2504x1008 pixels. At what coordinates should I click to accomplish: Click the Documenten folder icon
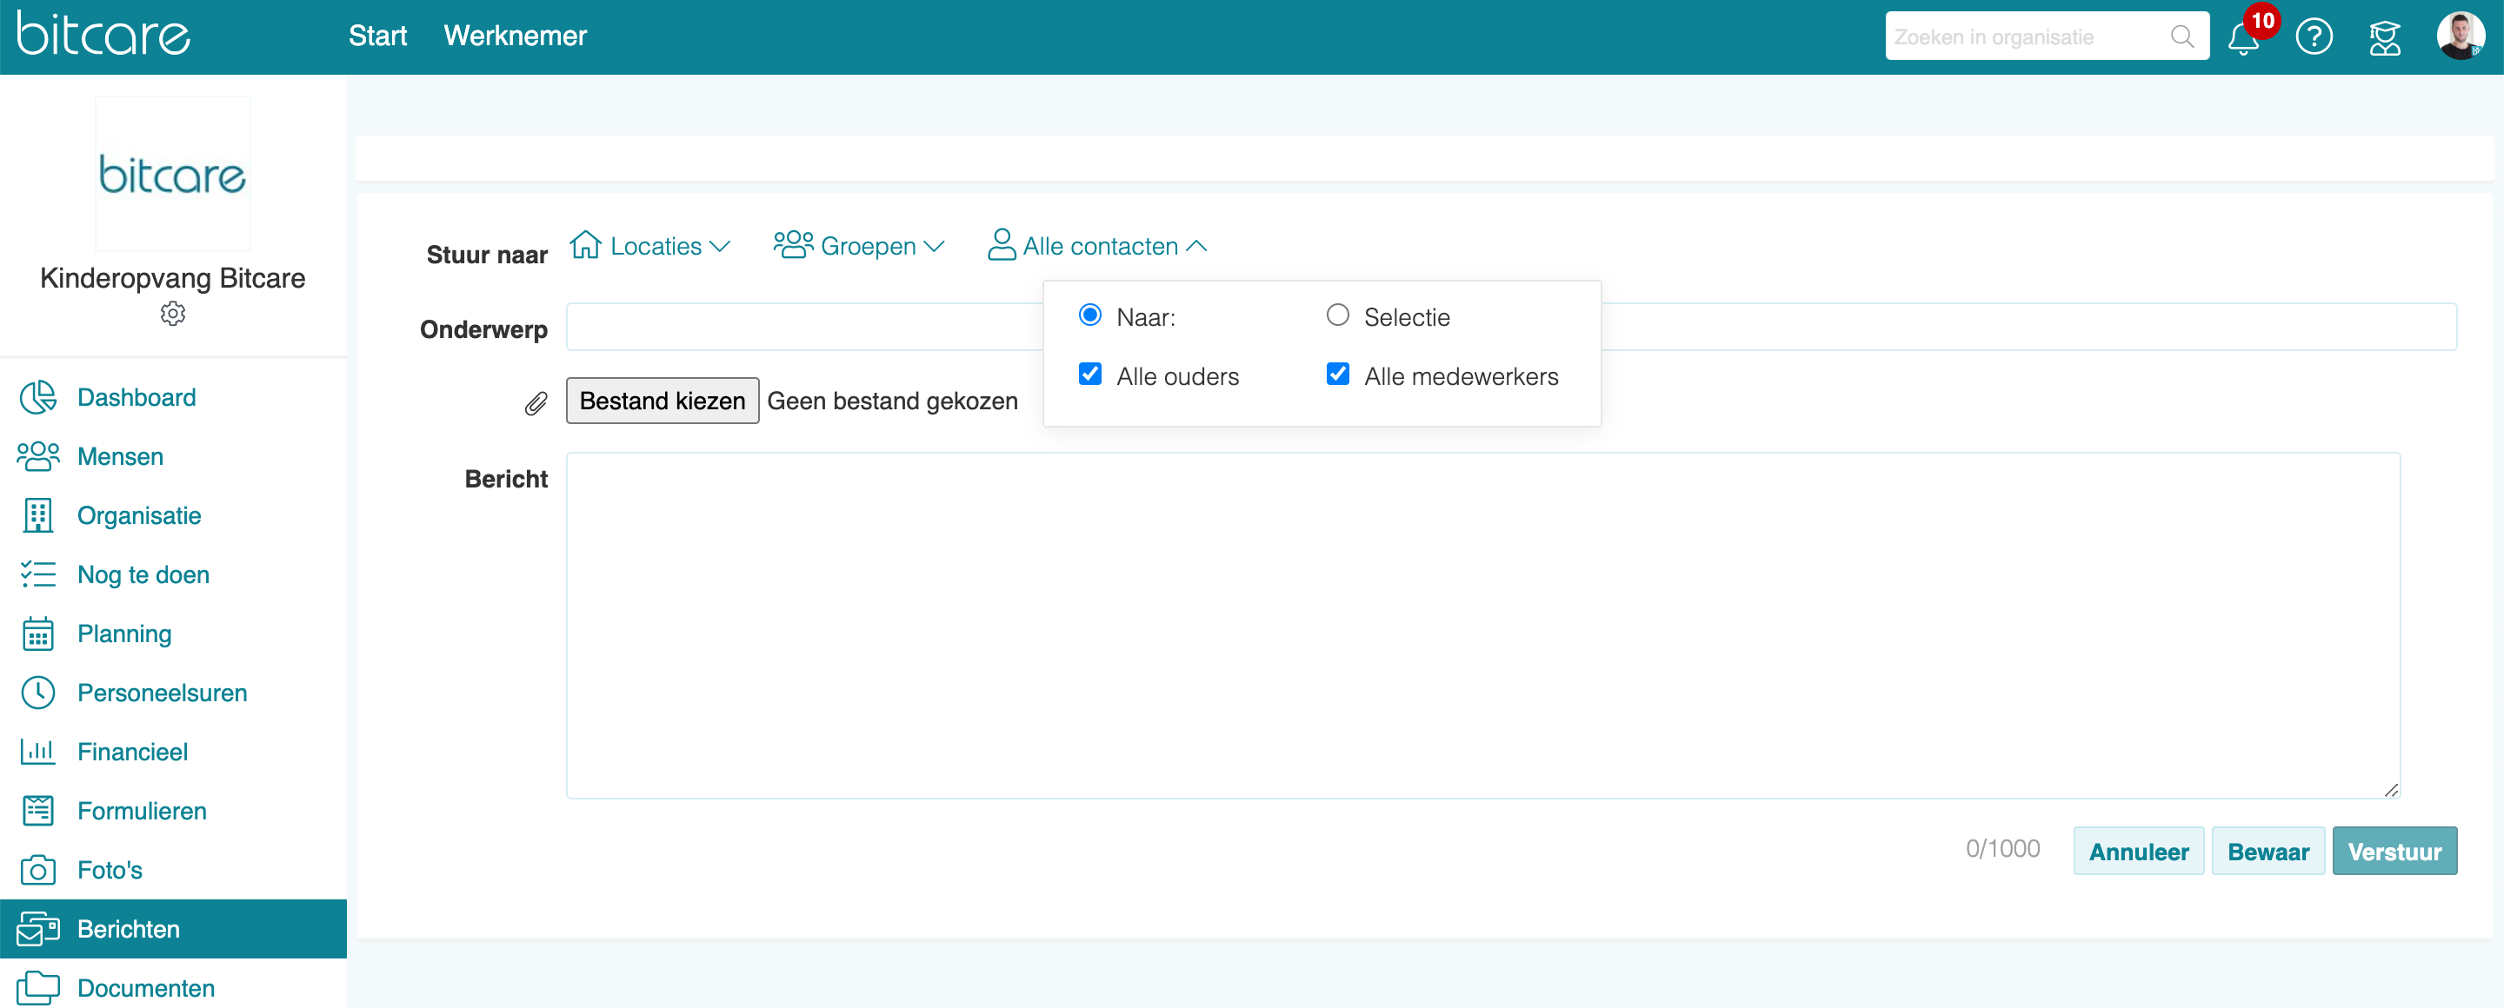tap(38, 989)
